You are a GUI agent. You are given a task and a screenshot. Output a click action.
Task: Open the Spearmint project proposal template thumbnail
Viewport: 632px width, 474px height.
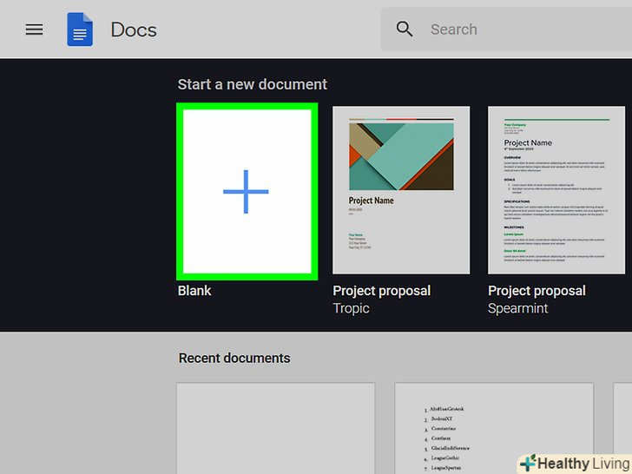pyautogui.click(x=556, y=190)
